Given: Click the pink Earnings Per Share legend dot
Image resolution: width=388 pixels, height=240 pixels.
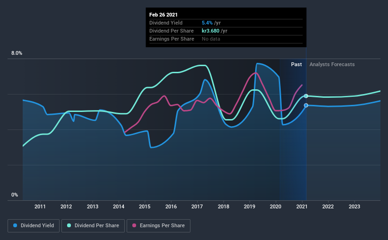Looking at the screenshot, I should [x=134, y=225].
